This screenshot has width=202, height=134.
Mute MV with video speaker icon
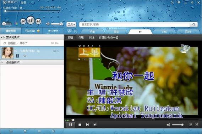pyautogui.click(x=168, y=125)
